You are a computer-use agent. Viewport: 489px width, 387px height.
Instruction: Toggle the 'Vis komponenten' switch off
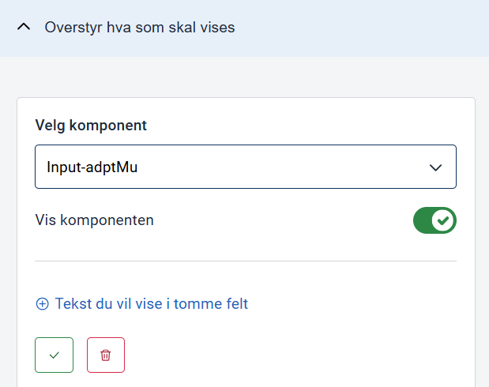click(434, 220)
